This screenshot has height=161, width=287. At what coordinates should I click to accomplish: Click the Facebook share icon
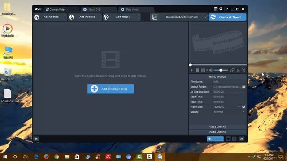coord(234,139)
